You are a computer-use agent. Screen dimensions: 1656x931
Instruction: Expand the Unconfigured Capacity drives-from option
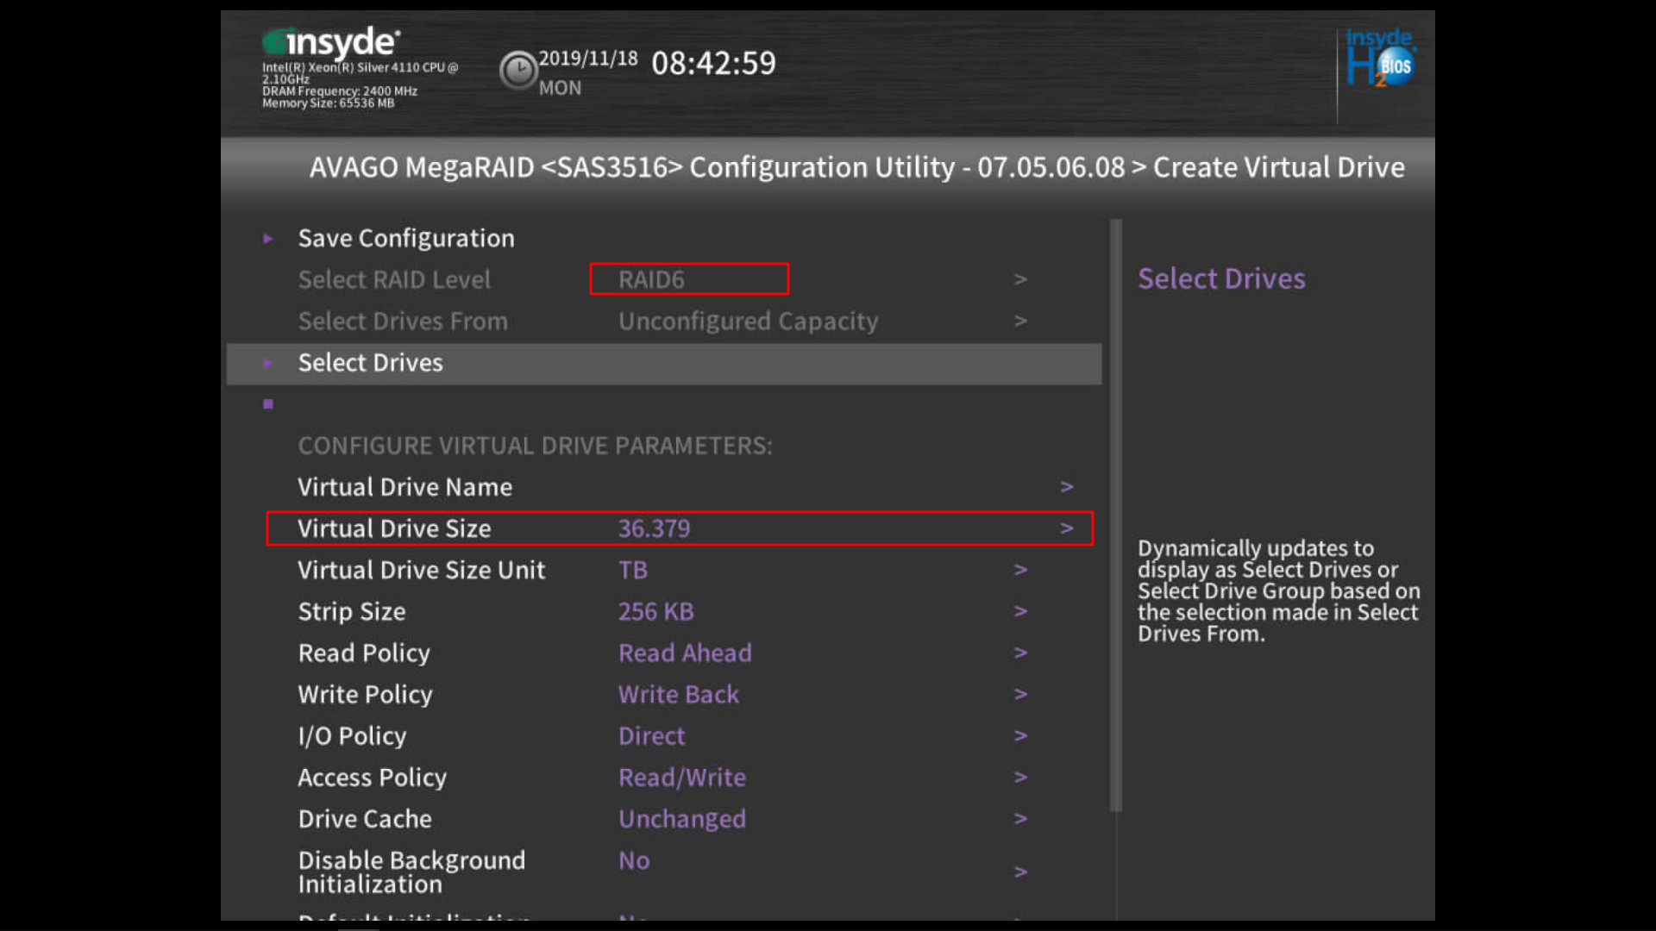(747, 322)
